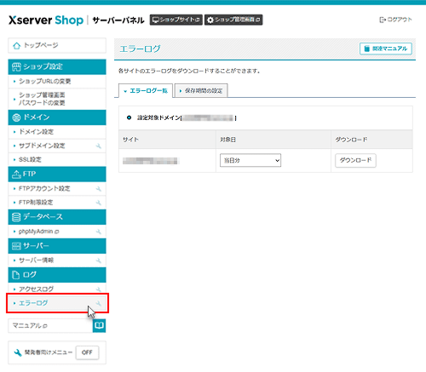Screen dimensions: 426x372
Task: Open the ショップ管理画面 gear button
Action: (233, 20)
